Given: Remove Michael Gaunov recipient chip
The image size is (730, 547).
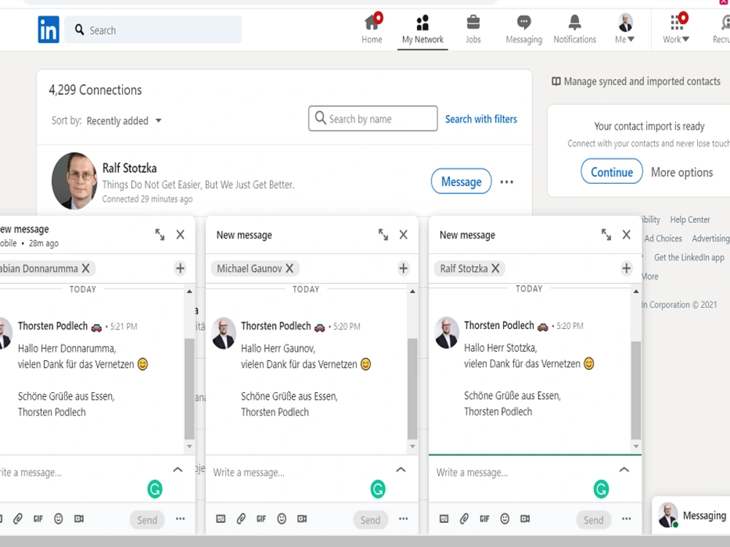Looking at the screenshot, I should tap(290, 268).
